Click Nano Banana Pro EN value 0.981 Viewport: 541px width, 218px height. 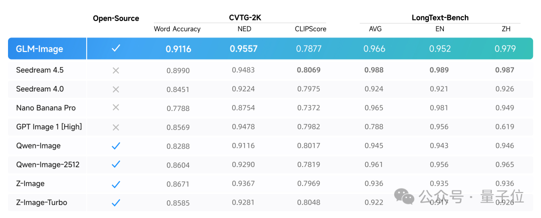coord(439,108)
